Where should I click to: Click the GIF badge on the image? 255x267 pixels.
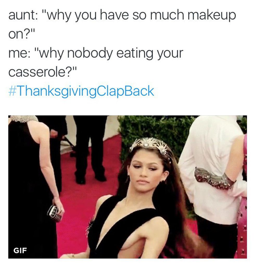click(x=20, y=250)
